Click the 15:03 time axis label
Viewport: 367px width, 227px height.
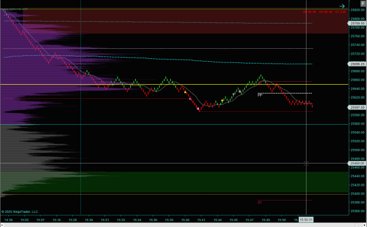pos(24,220)
